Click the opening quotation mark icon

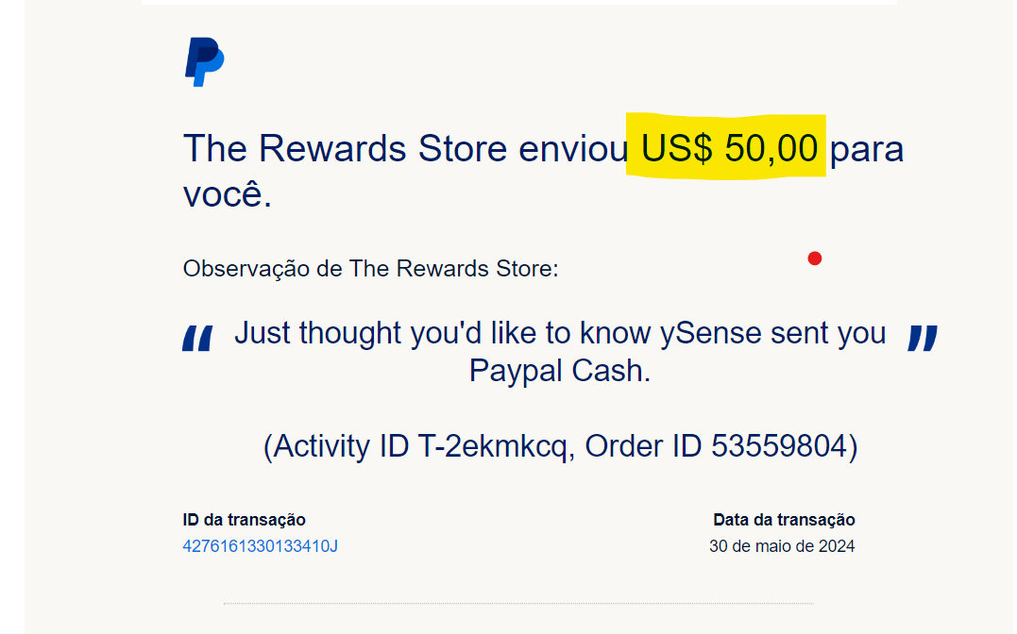pyautogui.click(x=197, y=339)
